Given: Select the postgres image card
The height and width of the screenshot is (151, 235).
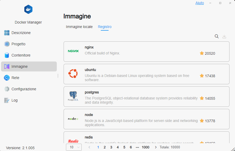Looking at the screenshot, I should coord(147,97).
